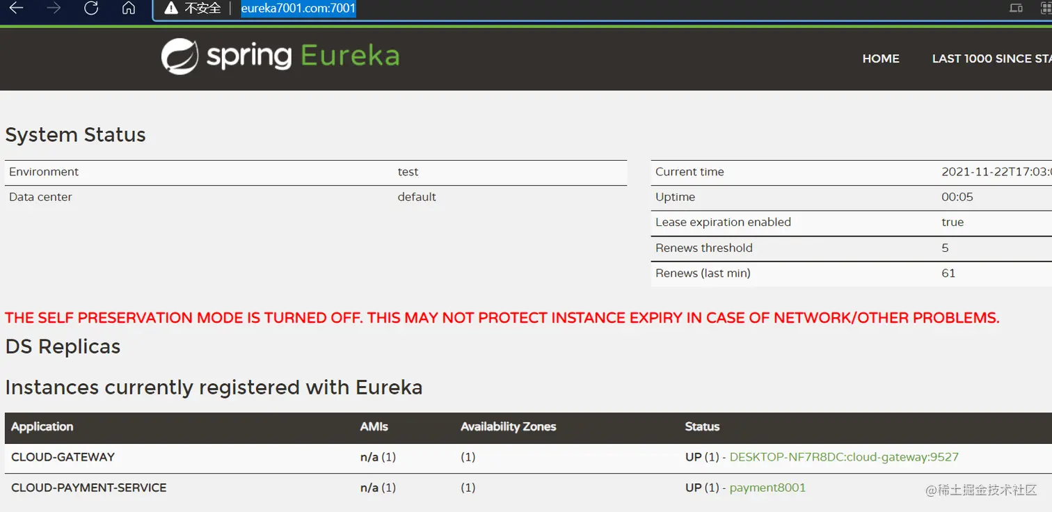Select the CLOUD-GATEWAY application name

coord(63,457)
